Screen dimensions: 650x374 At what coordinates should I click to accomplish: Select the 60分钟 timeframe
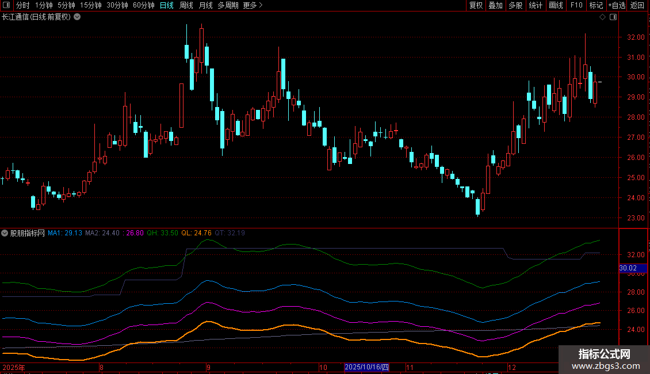click(143, 5)
